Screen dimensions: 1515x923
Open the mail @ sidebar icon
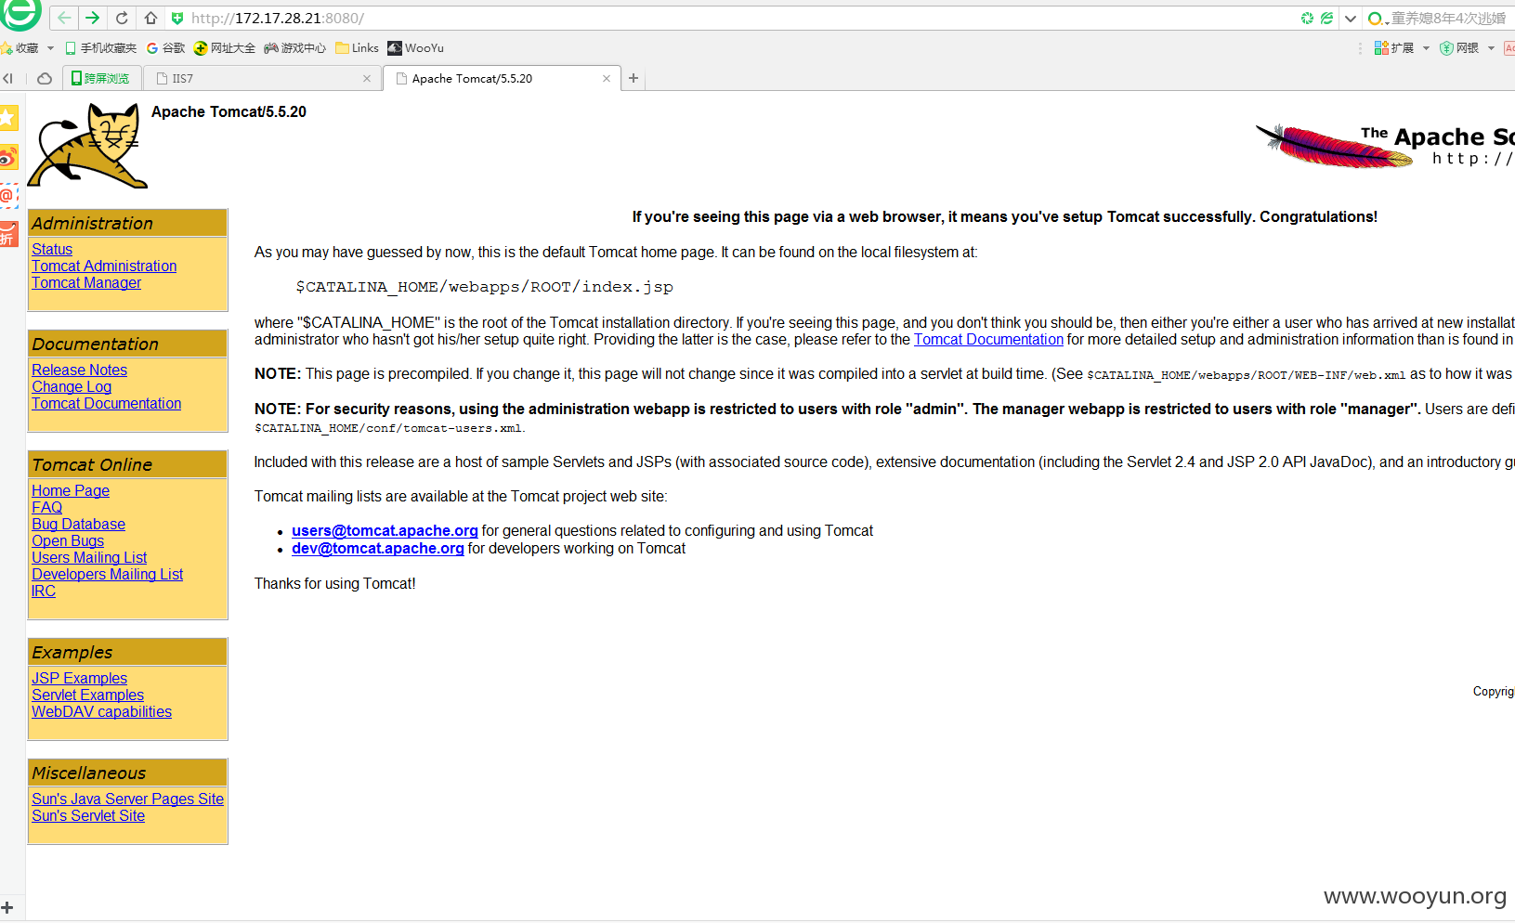tap(8, 196)
